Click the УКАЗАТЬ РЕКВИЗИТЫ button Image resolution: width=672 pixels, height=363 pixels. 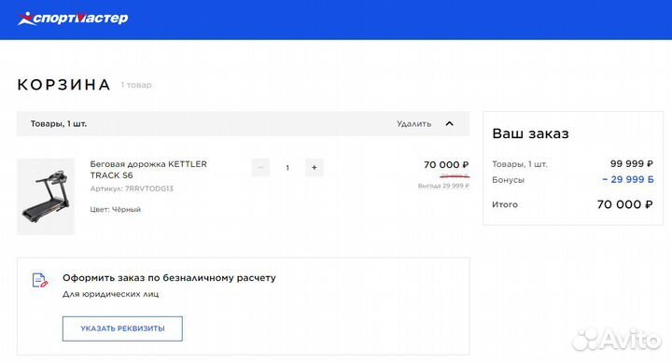tap(122, 328)
